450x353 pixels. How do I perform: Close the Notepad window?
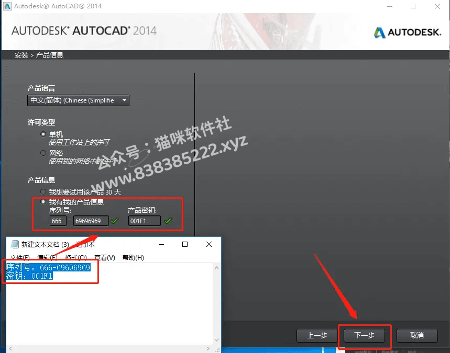click(209, 244)
